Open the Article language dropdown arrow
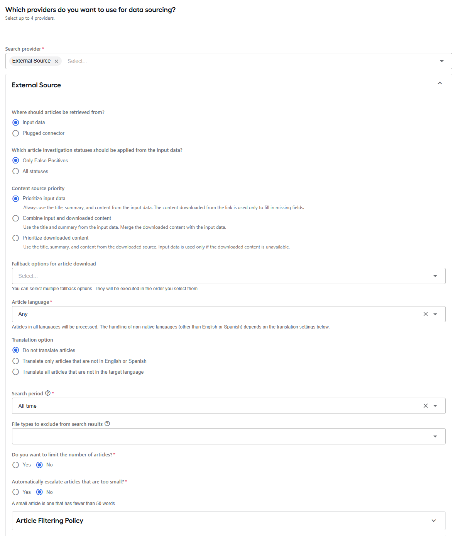The width and height of the screenshot is (458, 536). click(x=435, y=314)
